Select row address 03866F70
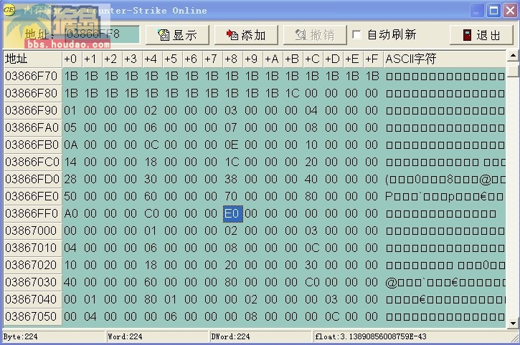This screenshot has height=345, width=520. click(32, 76)
